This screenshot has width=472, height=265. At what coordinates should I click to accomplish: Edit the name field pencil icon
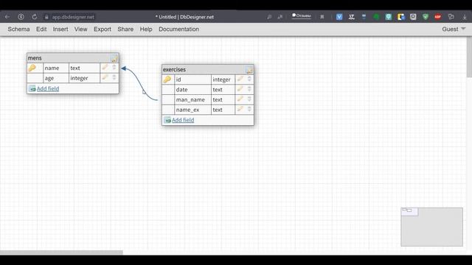[105, 67]
